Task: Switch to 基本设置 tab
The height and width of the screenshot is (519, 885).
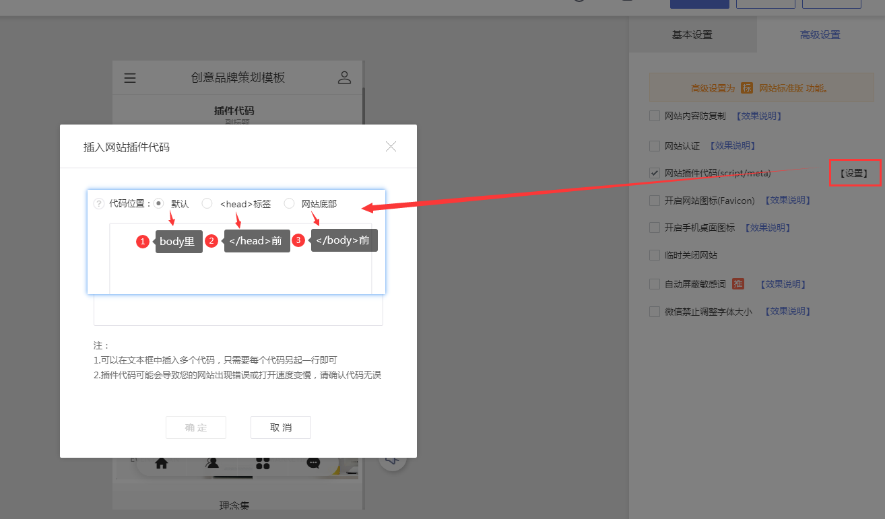Action: (x=692, y=35)
